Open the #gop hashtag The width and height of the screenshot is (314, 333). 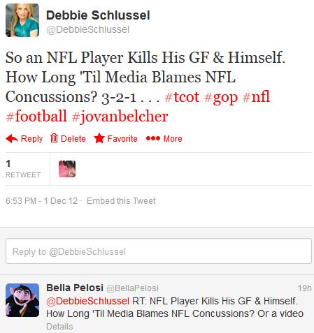click(x=221, y=98)
